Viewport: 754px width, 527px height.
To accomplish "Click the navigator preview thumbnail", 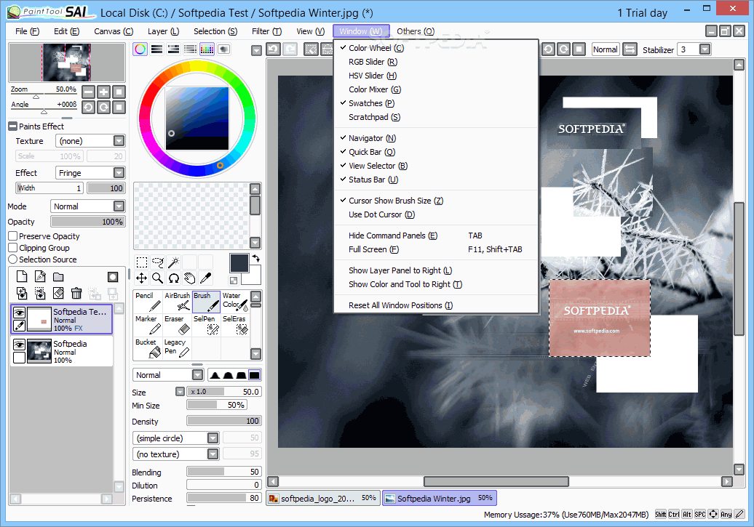I will (67, 63).
